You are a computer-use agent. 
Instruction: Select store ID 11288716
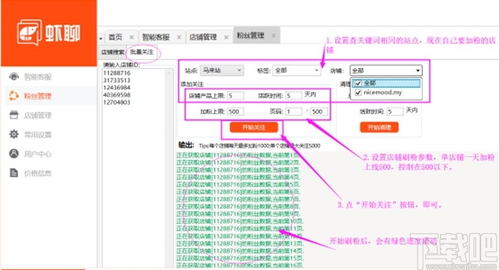click(x=117, y=73)
